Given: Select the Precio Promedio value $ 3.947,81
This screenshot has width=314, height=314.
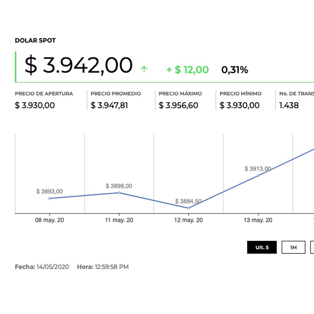Looking at the screenshot, I should coord(109,105).
